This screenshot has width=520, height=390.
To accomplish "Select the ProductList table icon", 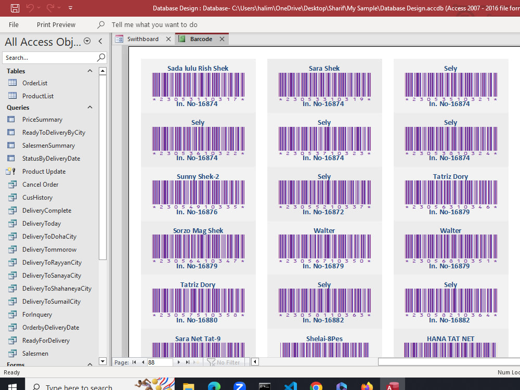I will 12,96.
